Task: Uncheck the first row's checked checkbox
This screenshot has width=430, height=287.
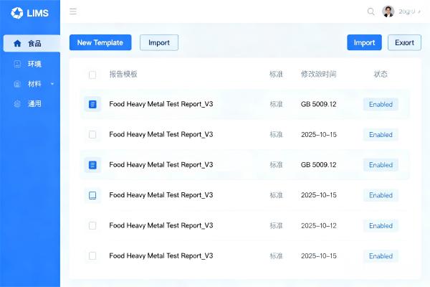Action: click(x=92, y=104)
